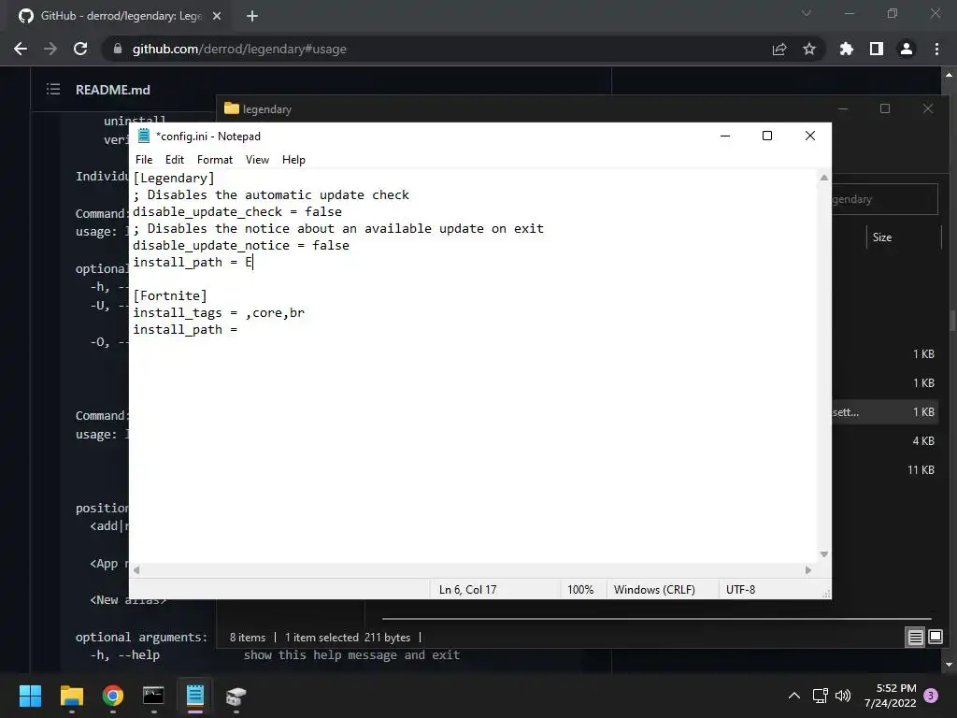Open Notepad Help menu
957x718 pixels.
pyautogui.click(x=293, y=160)
